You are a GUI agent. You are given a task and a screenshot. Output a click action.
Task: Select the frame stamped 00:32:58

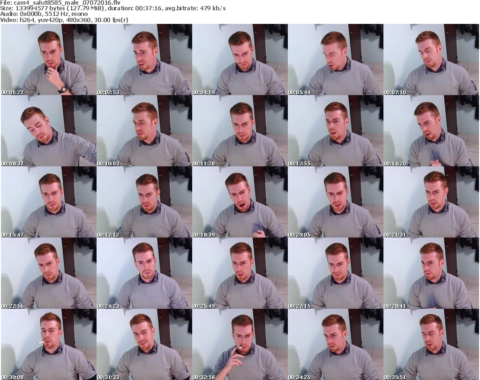240,344
